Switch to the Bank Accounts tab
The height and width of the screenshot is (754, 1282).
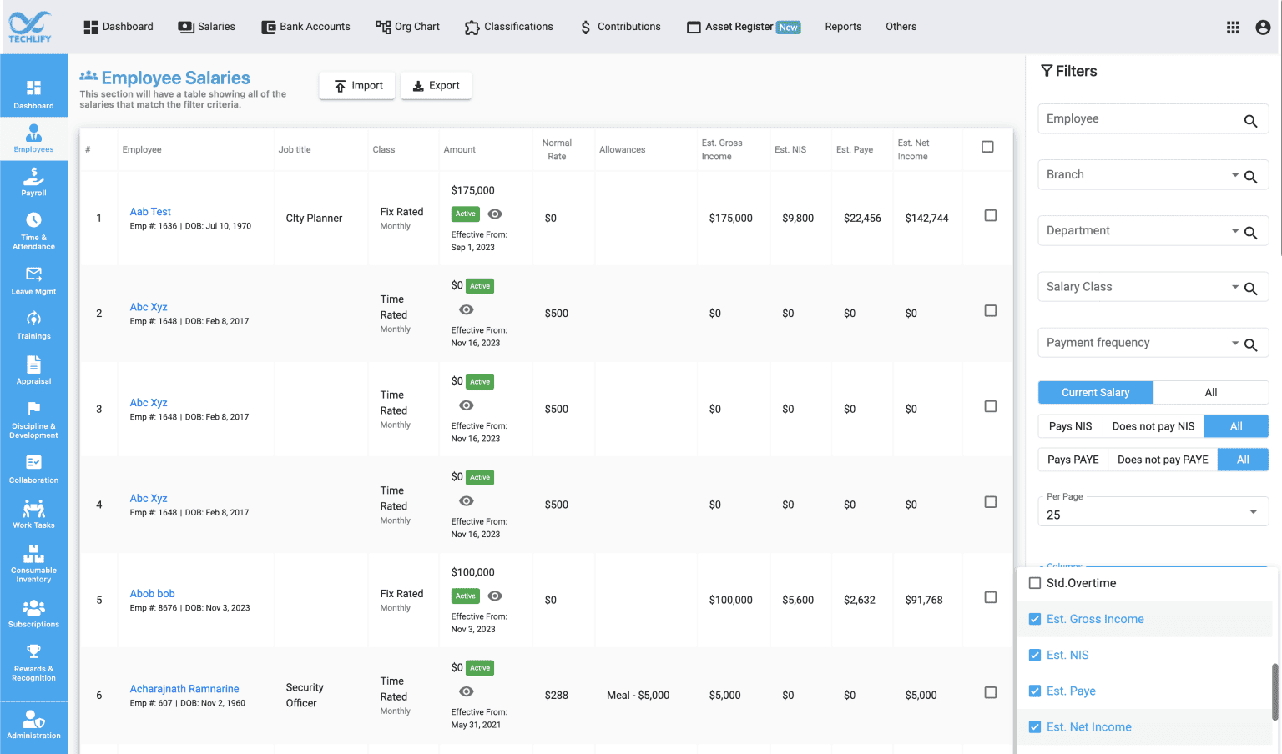click(x=305, y=26)
